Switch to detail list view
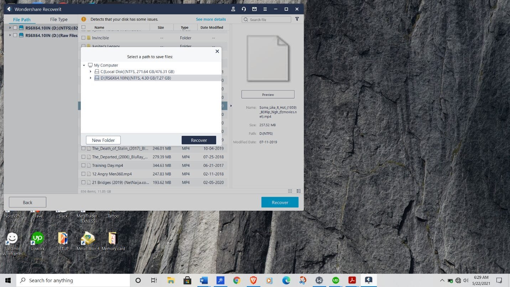This screenshot has height=287, width=510. [298, 191]
